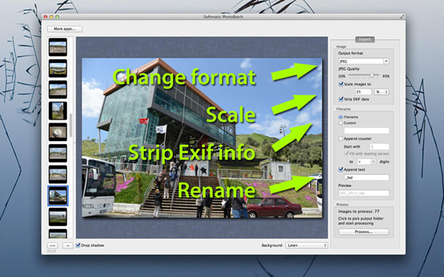444x277 pixels.
Task: Open the Output format JPEG dropdown
Action: pos(363,61)
